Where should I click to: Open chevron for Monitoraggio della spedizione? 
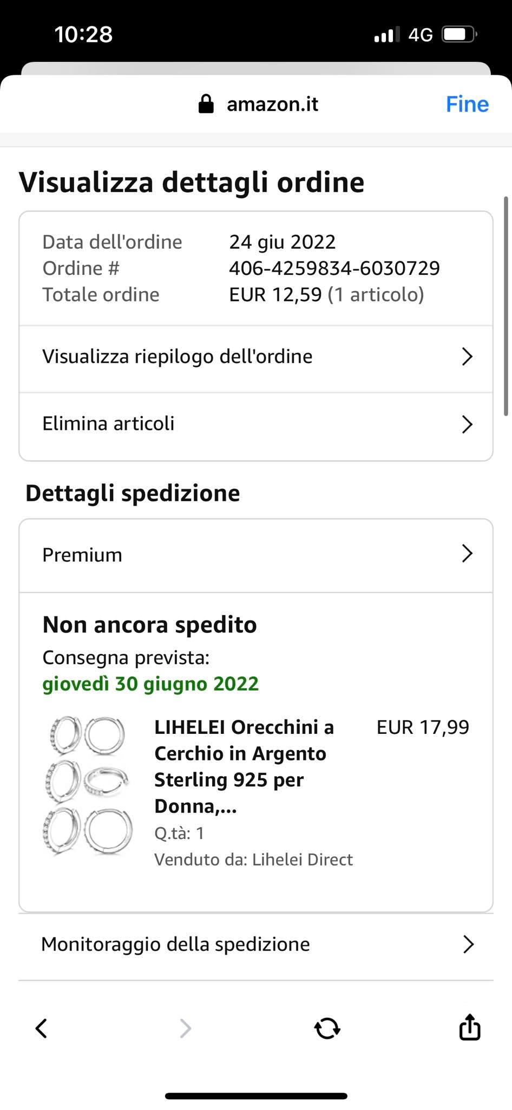469,944
